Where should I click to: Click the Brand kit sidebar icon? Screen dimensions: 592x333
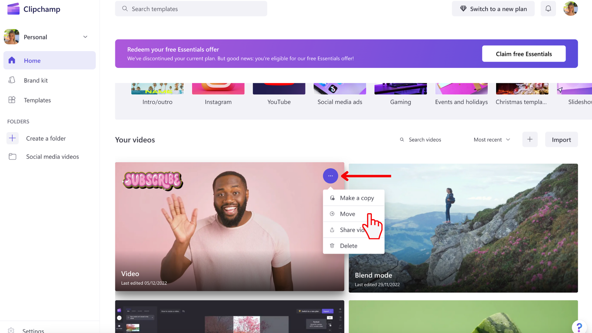point(11,80)
